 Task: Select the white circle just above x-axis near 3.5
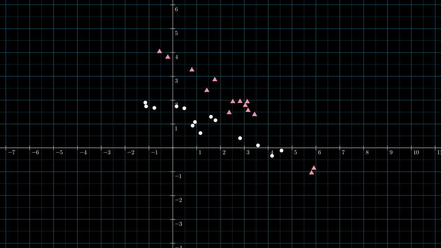258,145
